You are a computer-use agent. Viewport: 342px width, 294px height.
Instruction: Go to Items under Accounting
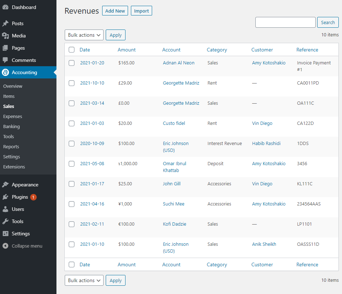[x=9, y=96]
